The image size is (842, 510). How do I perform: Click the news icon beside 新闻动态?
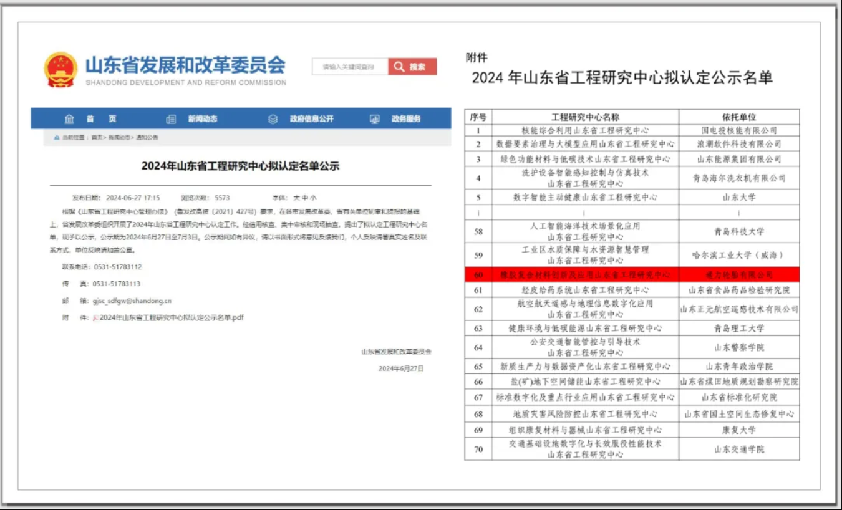click(171, 119)
